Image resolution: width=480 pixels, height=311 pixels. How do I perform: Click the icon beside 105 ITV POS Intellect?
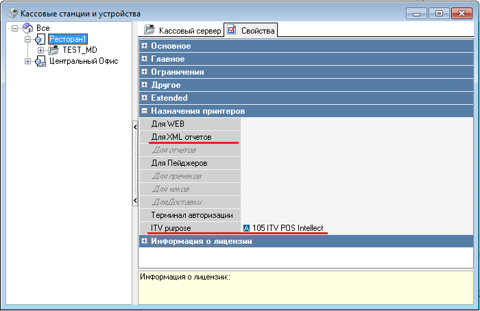(x=247, y=228)
